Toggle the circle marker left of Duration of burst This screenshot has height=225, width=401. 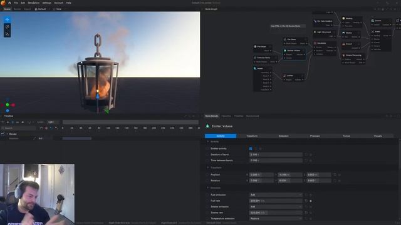point(207,154)
